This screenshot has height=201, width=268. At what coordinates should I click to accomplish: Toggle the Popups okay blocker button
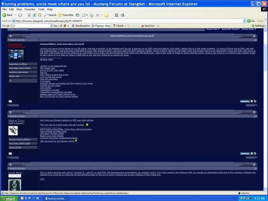[x=101, y=26]
